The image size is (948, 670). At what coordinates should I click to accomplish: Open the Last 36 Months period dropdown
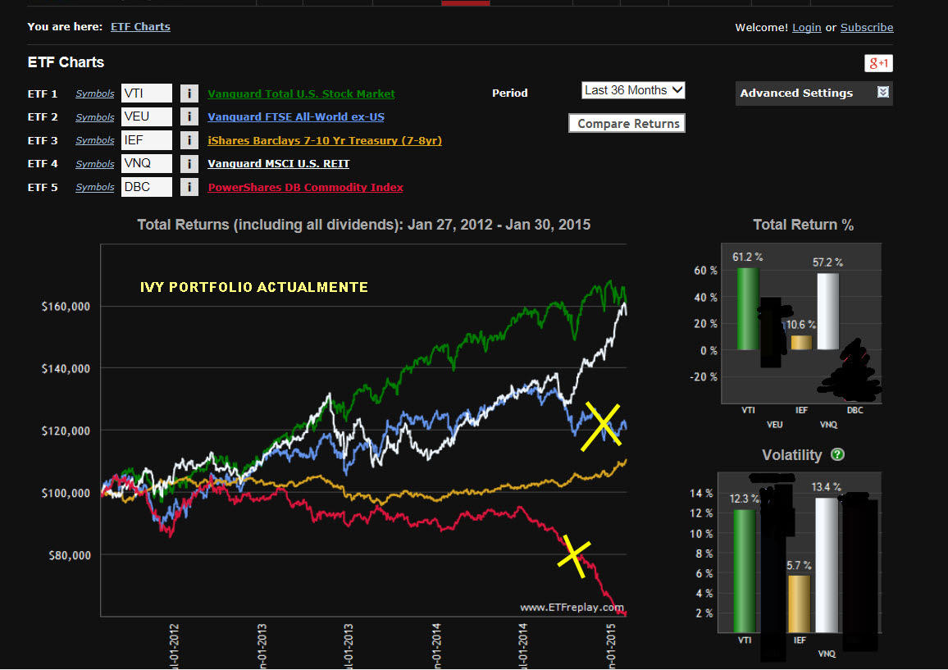click(633, 90)
